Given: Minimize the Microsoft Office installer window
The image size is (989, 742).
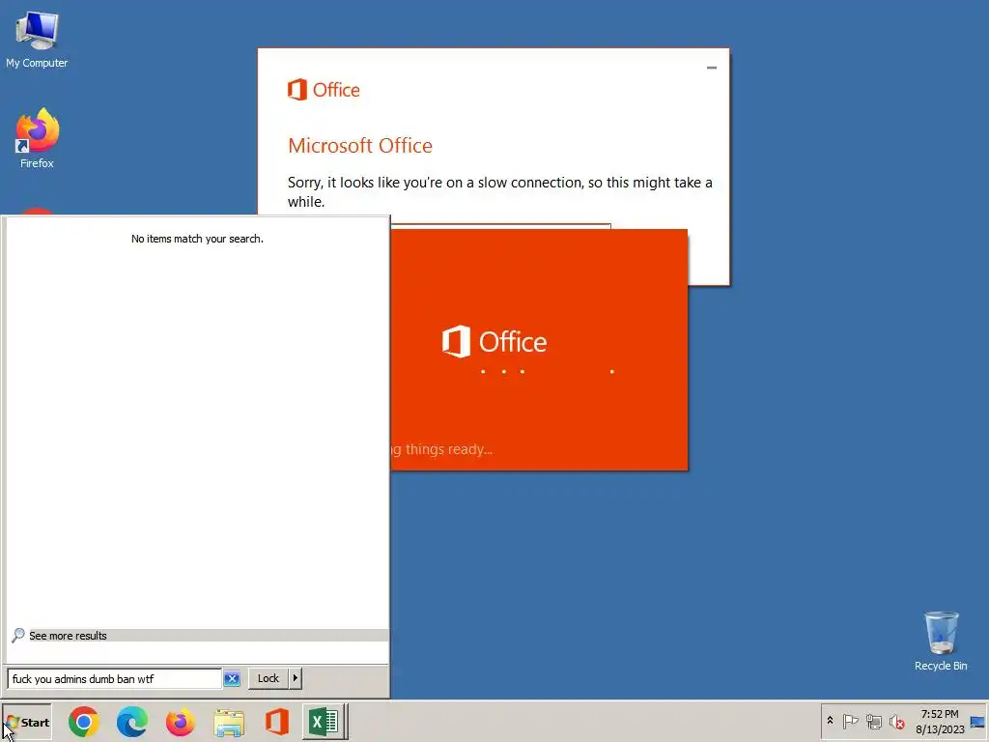Looking at the screenshot, I should tap(712, 68).
